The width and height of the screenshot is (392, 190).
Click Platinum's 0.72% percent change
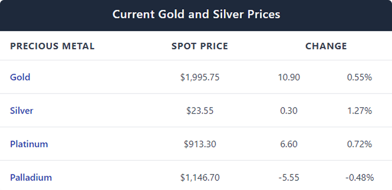coord(360,144)
